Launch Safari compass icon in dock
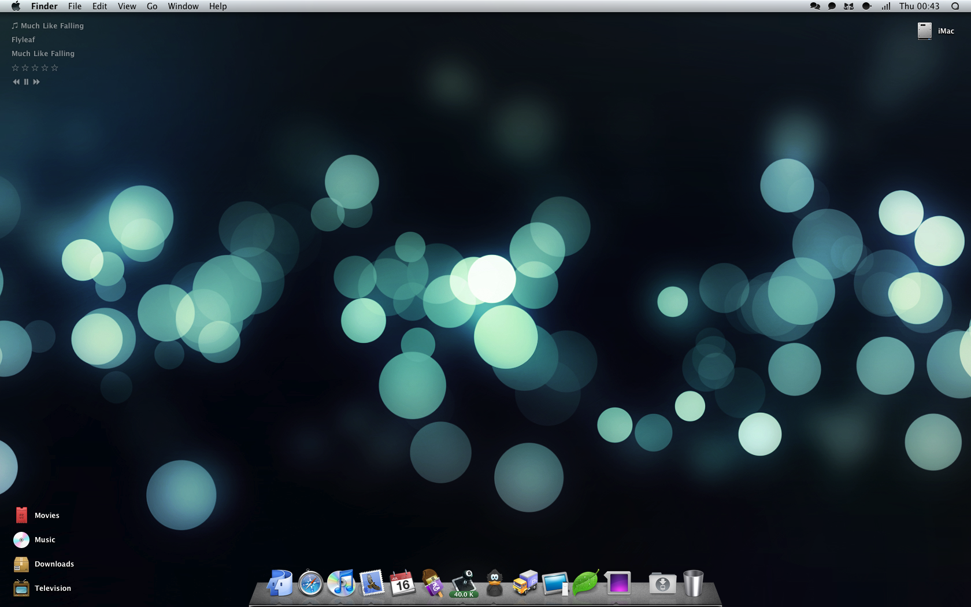 coord(310,583)
